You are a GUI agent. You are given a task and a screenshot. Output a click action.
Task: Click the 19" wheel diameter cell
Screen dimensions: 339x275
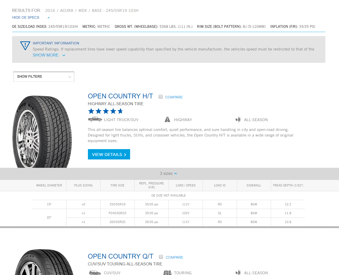(49, 204)
